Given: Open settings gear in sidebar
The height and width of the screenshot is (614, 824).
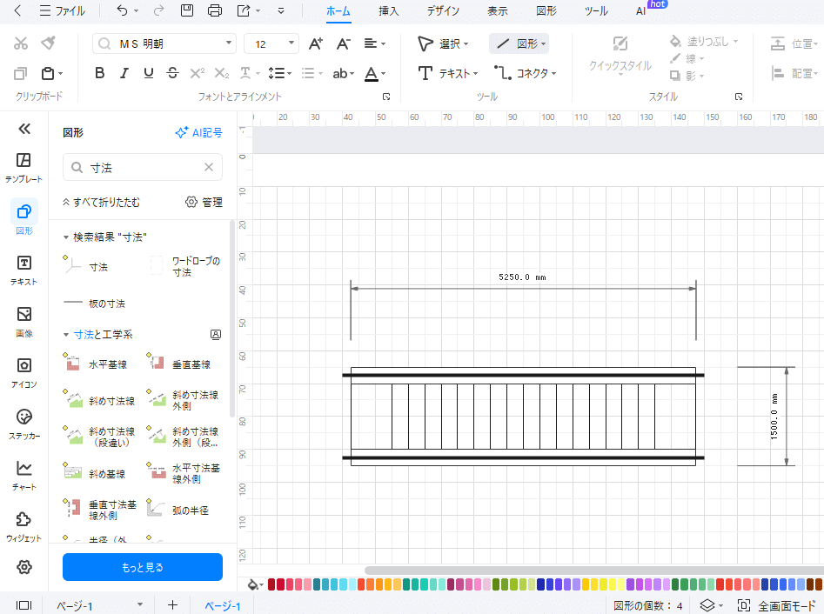Looking at the screenshot, I should [24, 567].
